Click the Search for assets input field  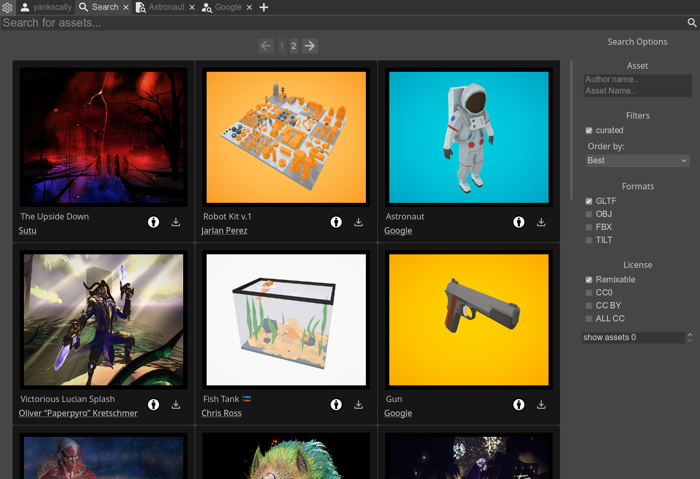(343, 23)
